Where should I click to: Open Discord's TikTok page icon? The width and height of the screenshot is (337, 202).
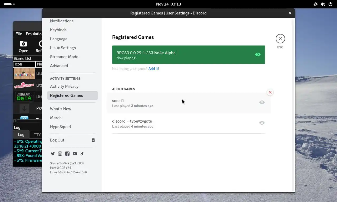82,154
